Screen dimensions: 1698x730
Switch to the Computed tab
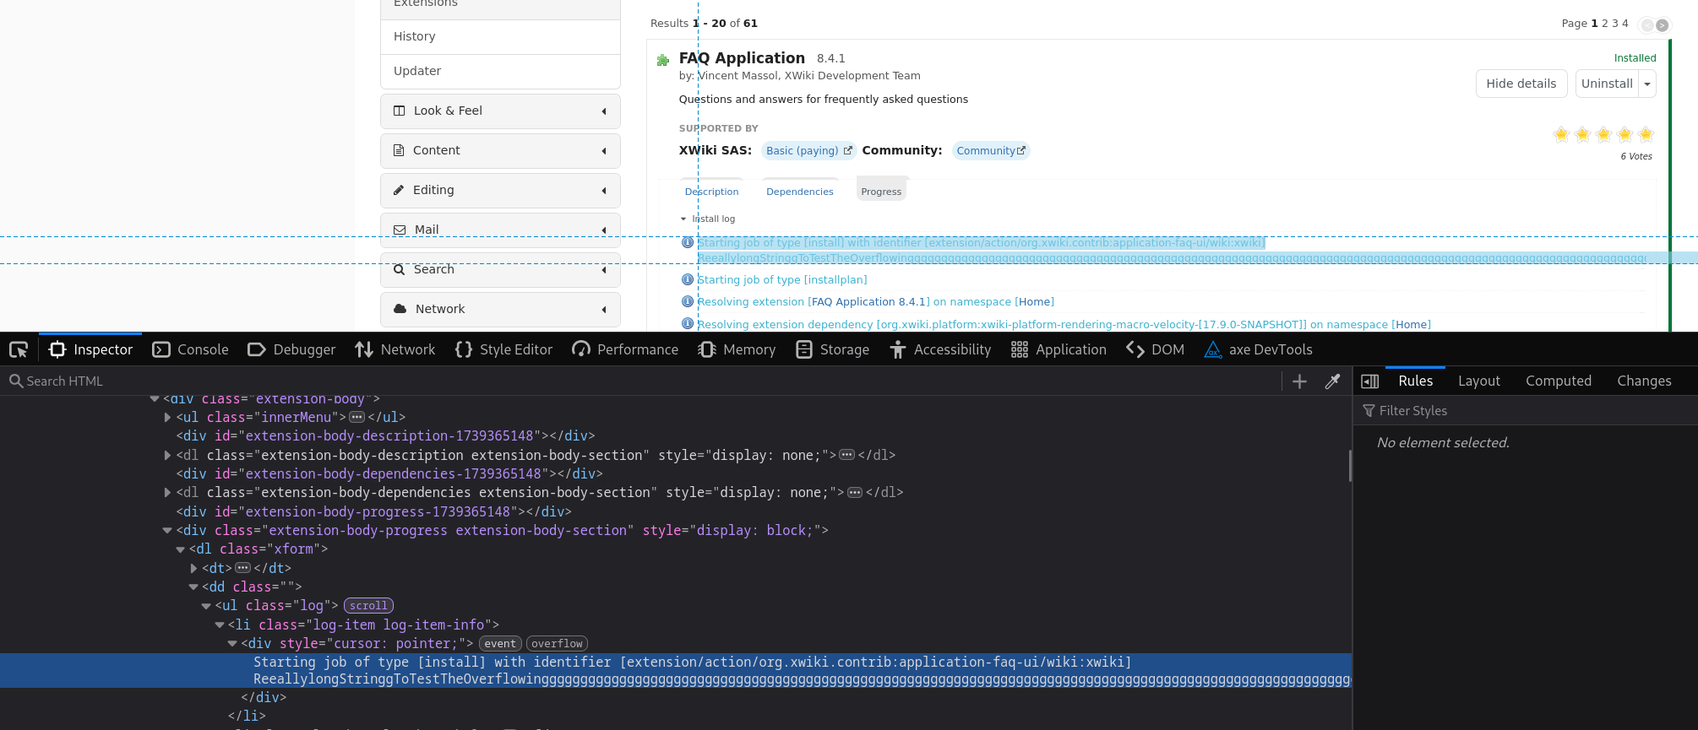pyautogui.click(x=1558, y=381)
